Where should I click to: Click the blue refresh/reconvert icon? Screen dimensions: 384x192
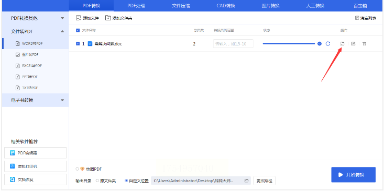[328, 44]
